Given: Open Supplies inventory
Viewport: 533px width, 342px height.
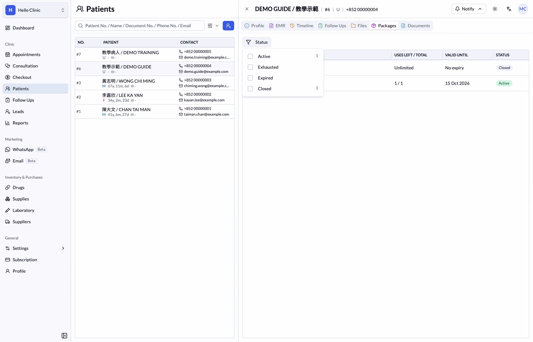Looking at the screenshot, I should tap(35, 199).
